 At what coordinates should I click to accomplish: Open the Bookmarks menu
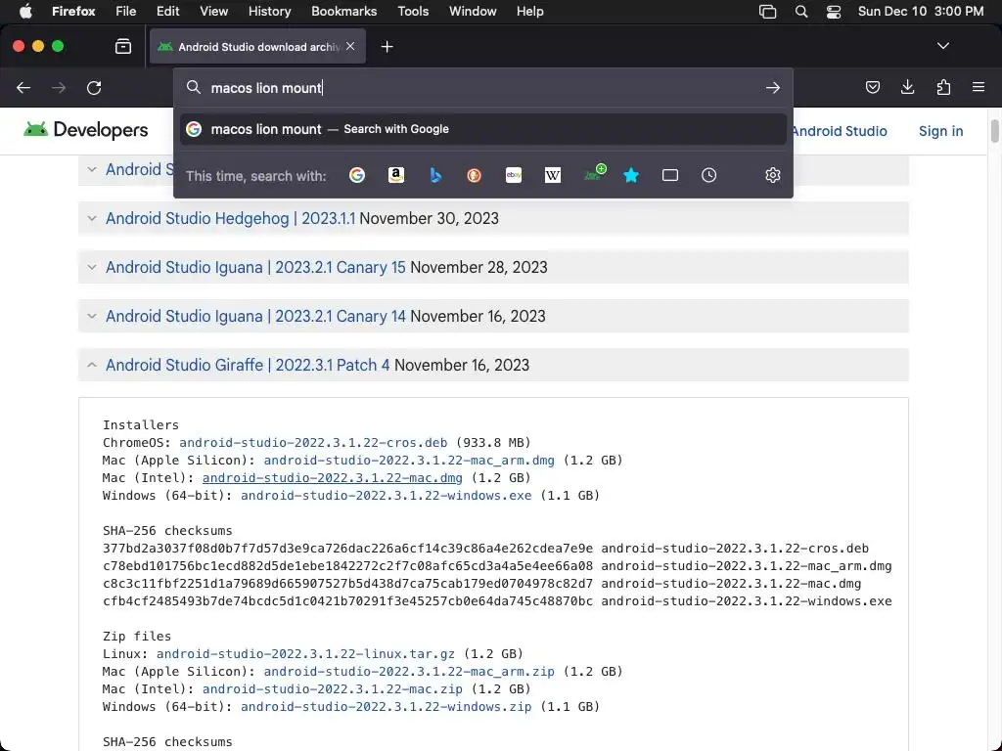343,12
